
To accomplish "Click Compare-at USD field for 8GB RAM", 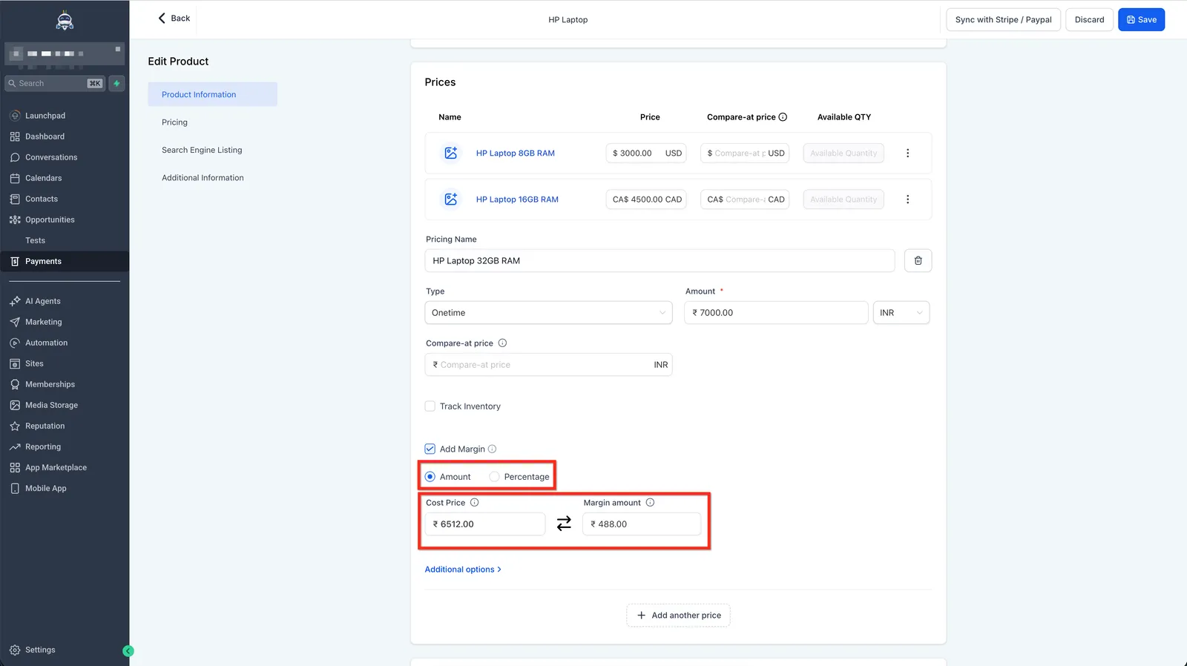I will [745, 153].
